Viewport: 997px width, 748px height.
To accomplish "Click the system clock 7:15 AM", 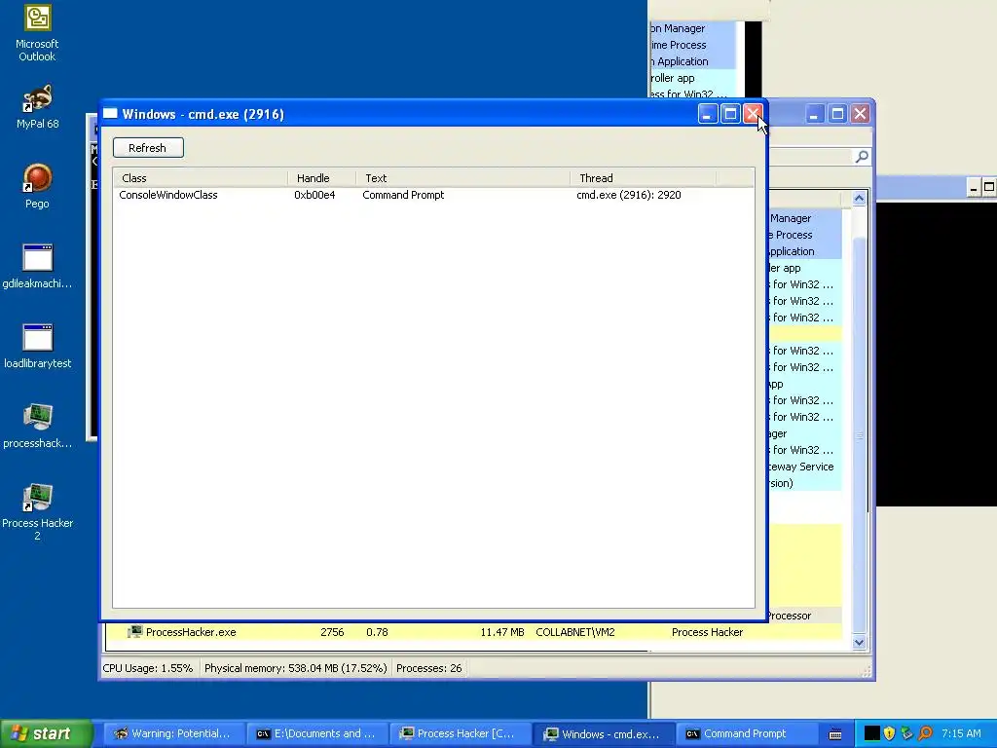I will 961,733.
